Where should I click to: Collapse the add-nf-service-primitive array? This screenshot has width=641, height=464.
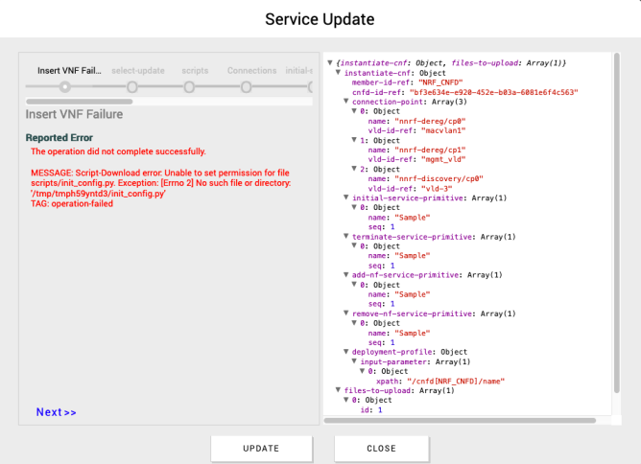[345, 275]
